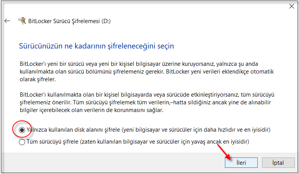Close the BitLocker dialog window
The height and width of the screenshot is (174, 299).
(x=291, y=6)
